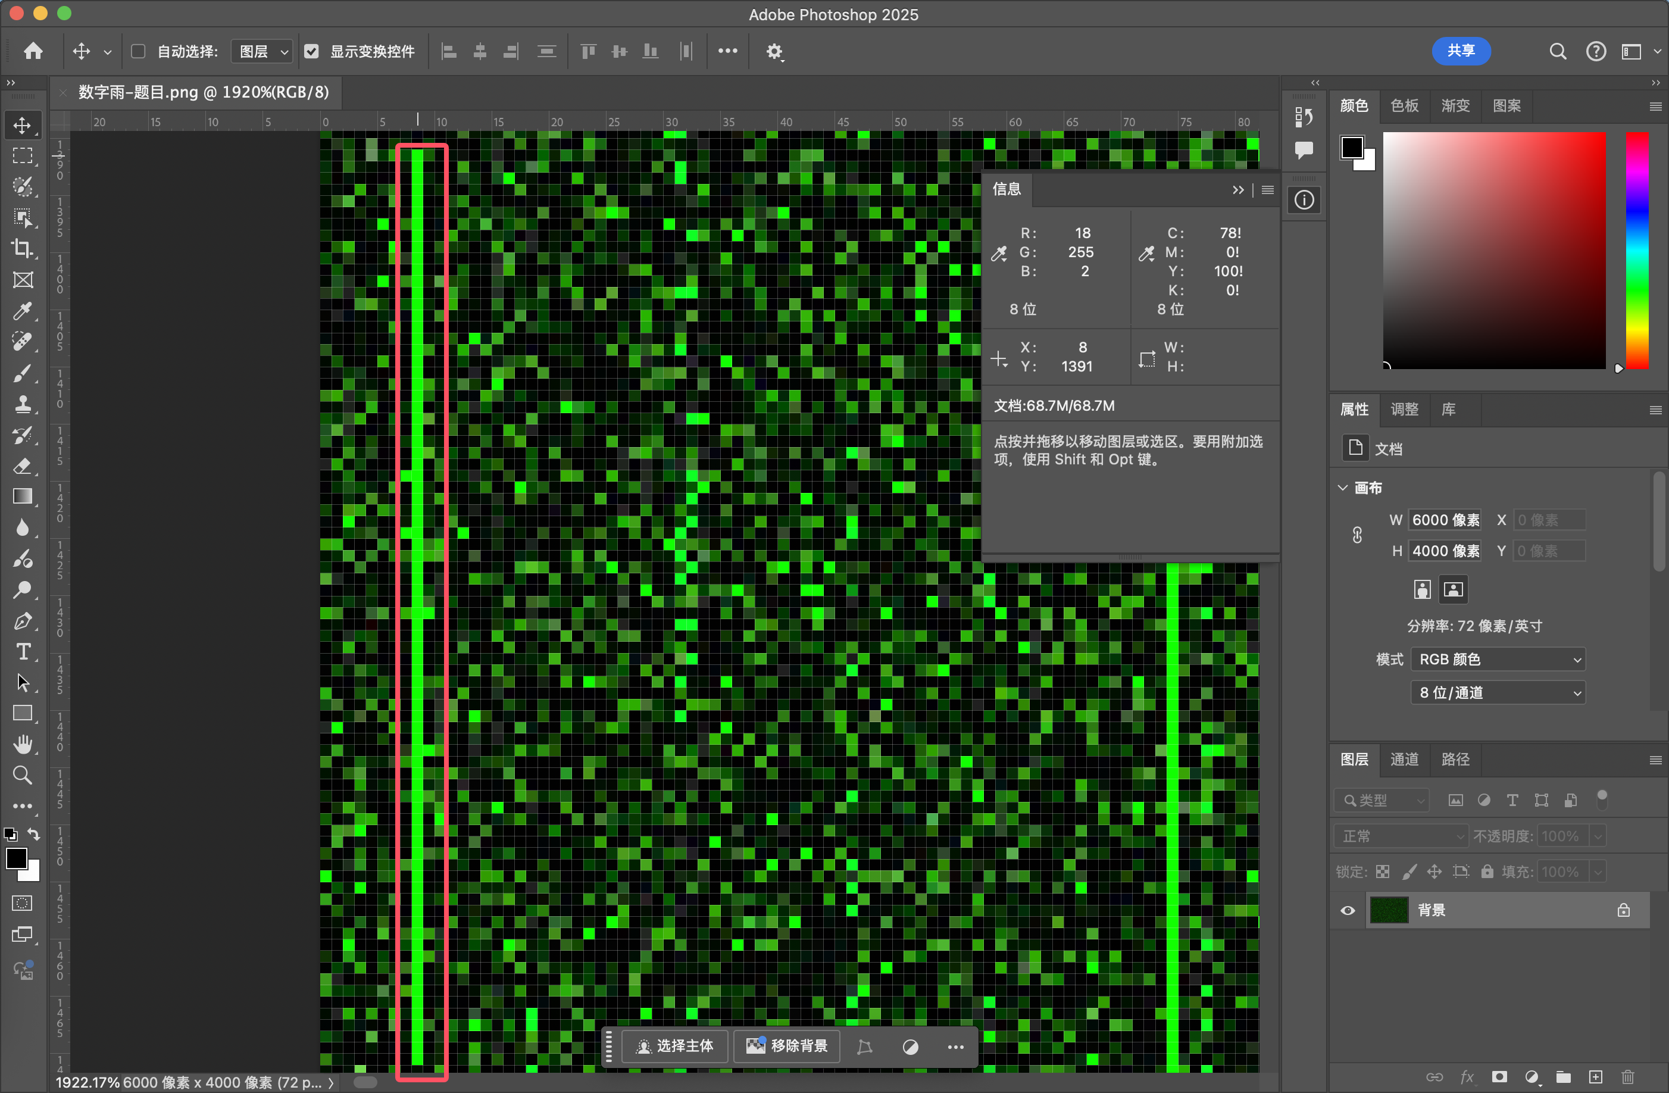This screenshot has height=1093, width=1669.
Task: Click align left edges icon
Action: pyautogui.click(x=449, y=51)
